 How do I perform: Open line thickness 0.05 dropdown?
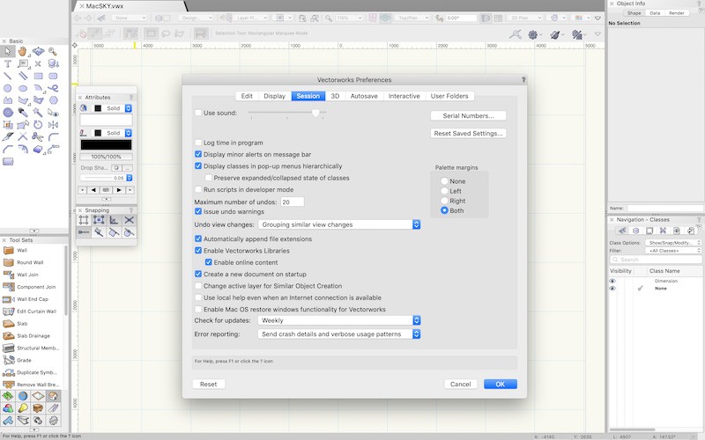(x=106, y=178)
